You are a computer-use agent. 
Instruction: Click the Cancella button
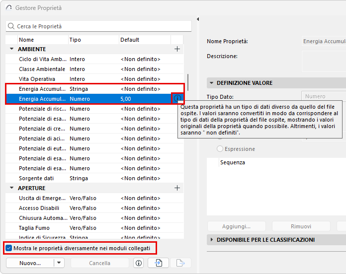coord(100,263)
